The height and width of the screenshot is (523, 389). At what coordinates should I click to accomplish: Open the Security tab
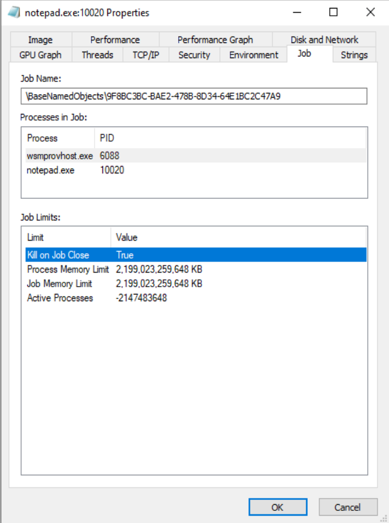(x=194, y=55)
